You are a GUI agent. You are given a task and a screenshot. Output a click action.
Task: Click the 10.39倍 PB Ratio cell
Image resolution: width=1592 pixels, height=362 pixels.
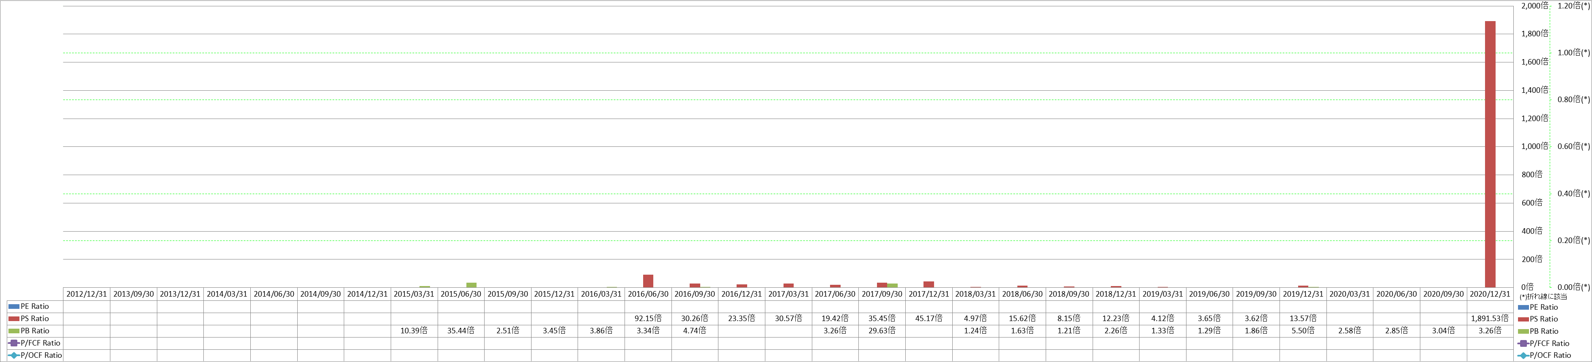[414, 331]
